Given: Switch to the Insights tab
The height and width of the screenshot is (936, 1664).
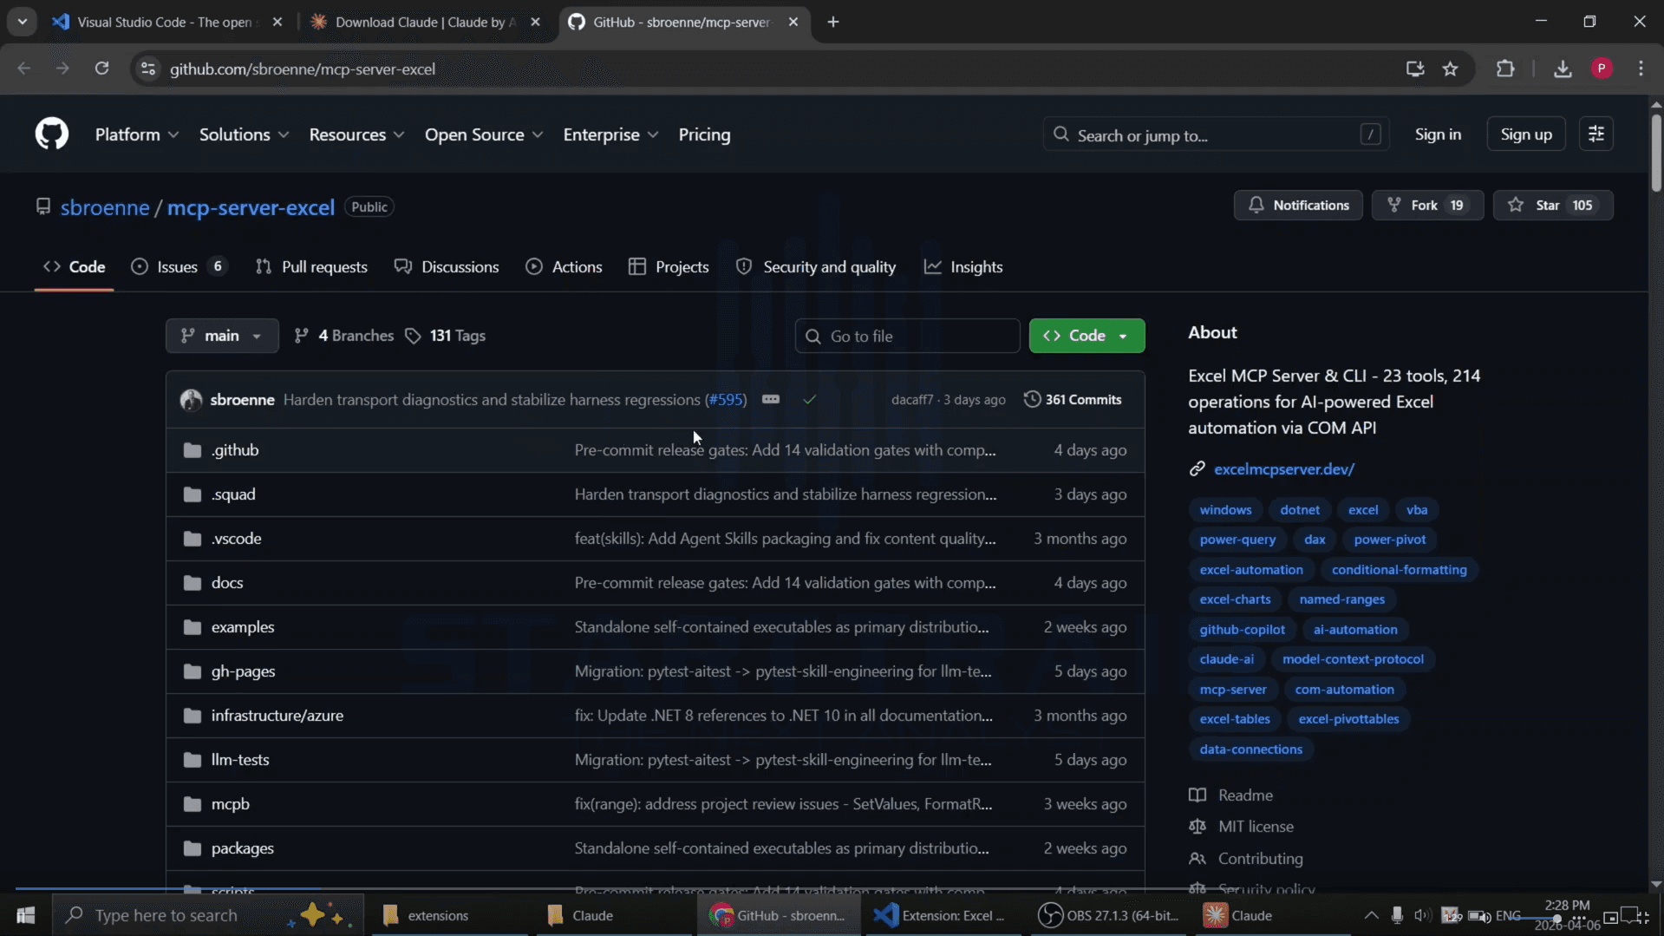Looking at the screenshot, I should pyautogui.click(x=963, y=267).
